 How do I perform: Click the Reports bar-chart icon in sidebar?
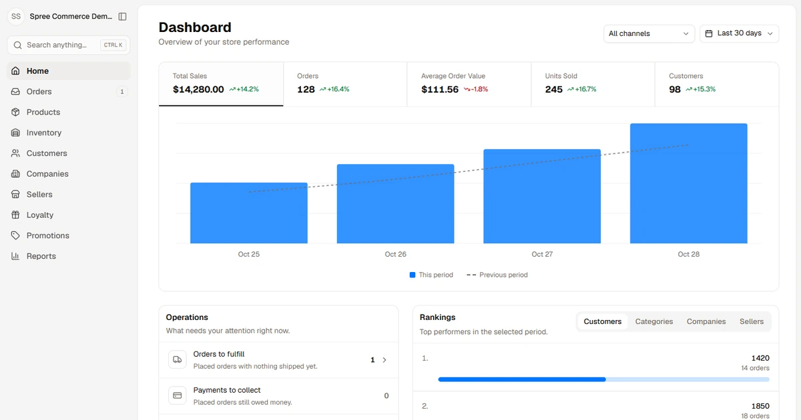coord(15,257)
